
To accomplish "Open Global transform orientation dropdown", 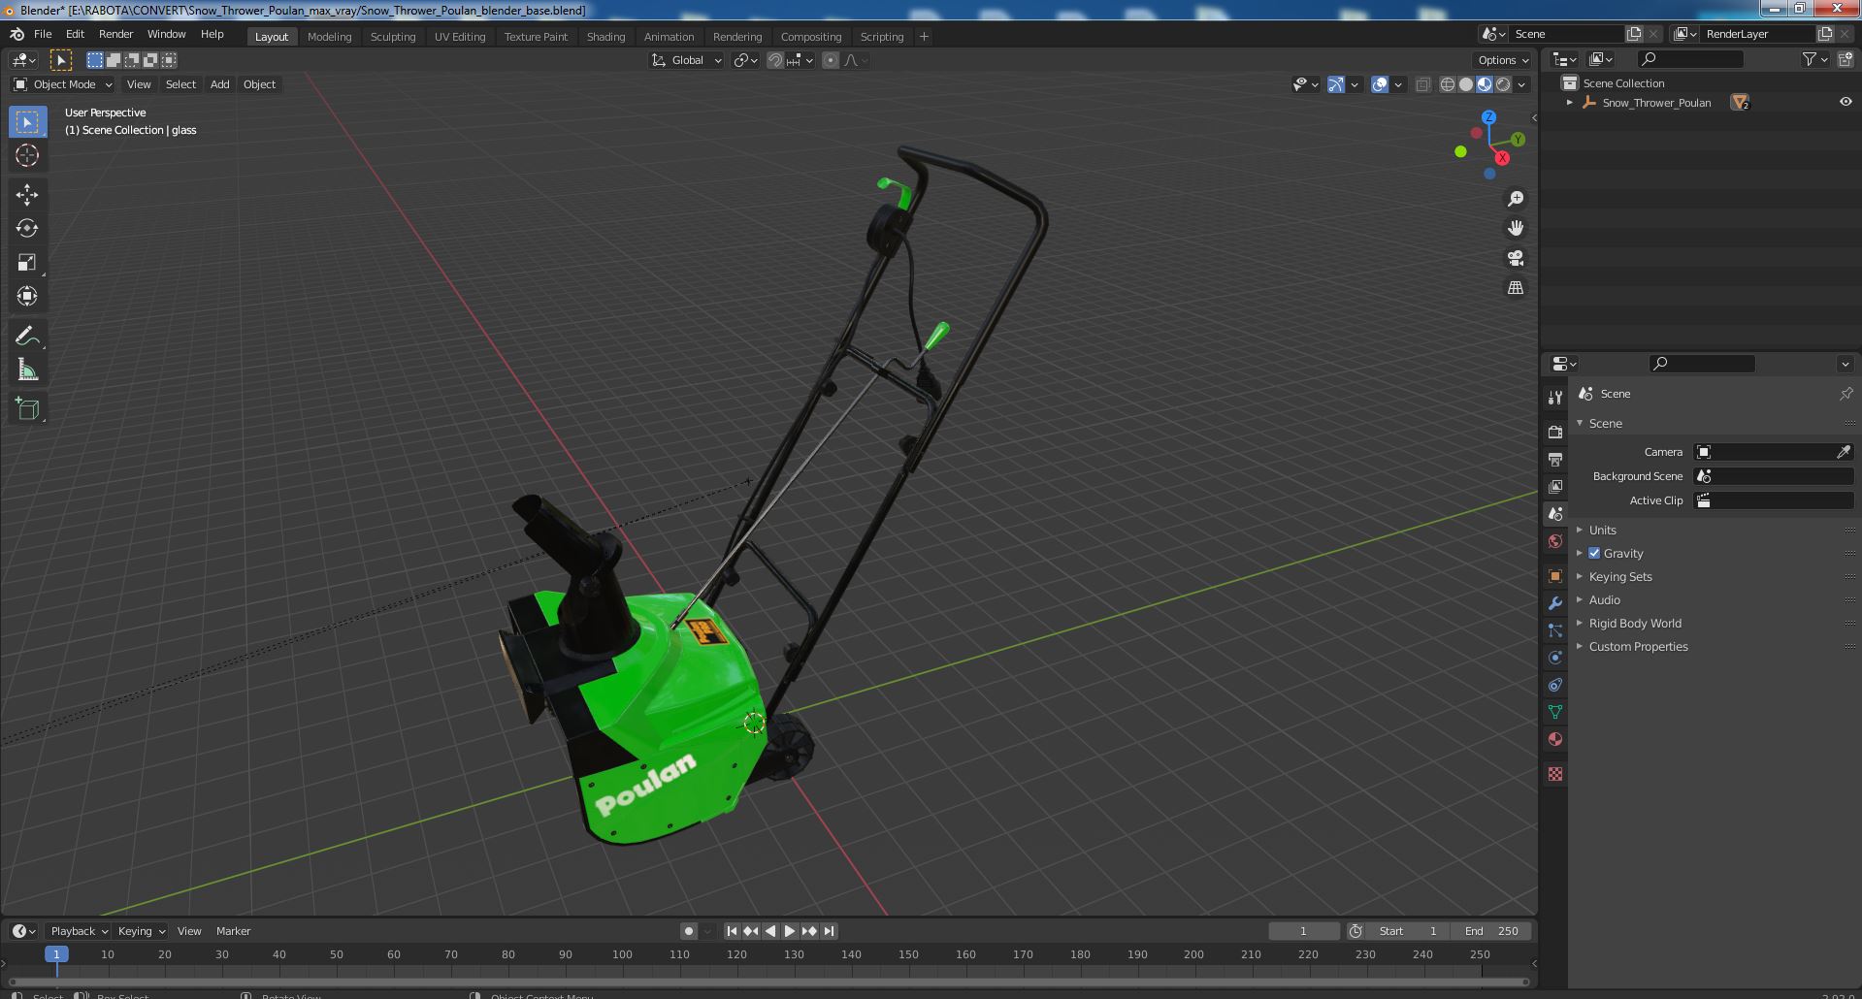I will click(687, 60).
